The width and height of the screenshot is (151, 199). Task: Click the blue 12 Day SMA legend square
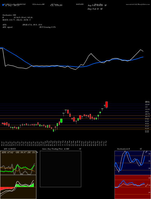3,5
